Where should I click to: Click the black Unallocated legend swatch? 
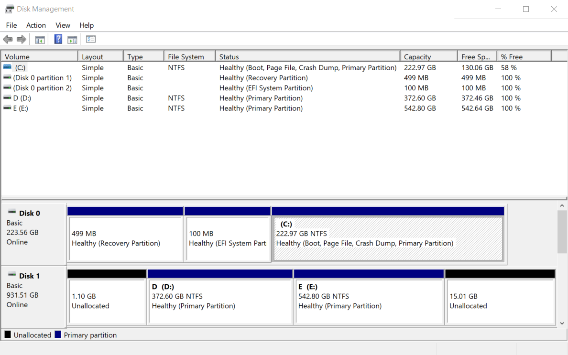(x=8, y=334)
